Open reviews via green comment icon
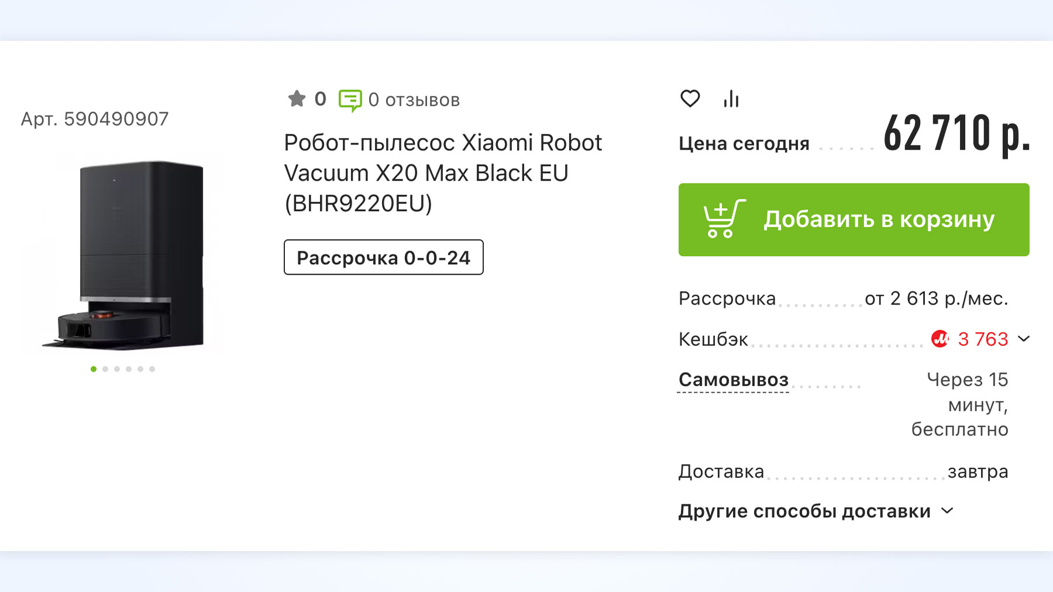Image resolution: width=1053 pixels, height=592 pixels. pos(350,100)
